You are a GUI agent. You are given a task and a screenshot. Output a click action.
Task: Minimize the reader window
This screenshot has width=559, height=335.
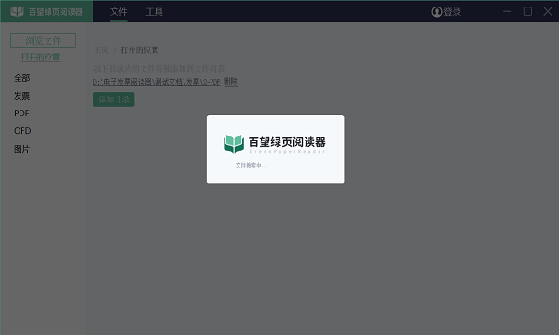tap(508, 12)
